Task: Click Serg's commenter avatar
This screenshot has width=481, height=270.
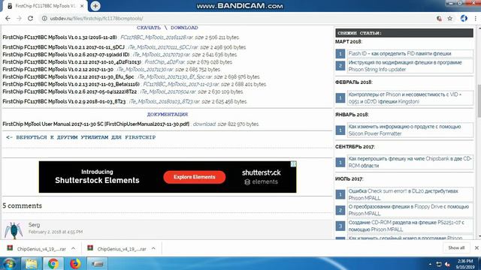Action: [x=14, y=230]
